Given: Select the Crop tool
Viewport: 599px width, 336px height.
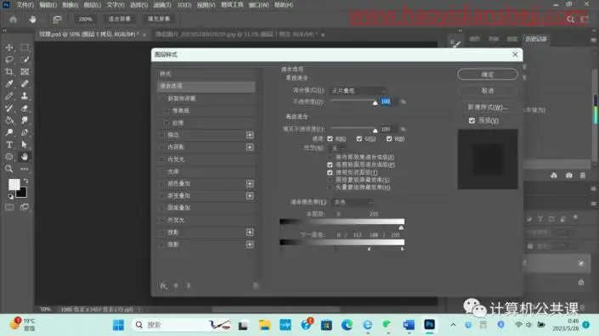Looking at the screenshot, I should 9,72.
